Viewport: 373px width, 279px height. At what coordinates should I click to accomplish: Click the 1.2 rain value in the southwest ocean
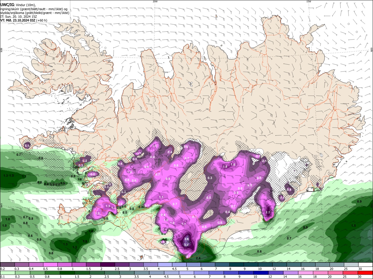click(91, 231)
